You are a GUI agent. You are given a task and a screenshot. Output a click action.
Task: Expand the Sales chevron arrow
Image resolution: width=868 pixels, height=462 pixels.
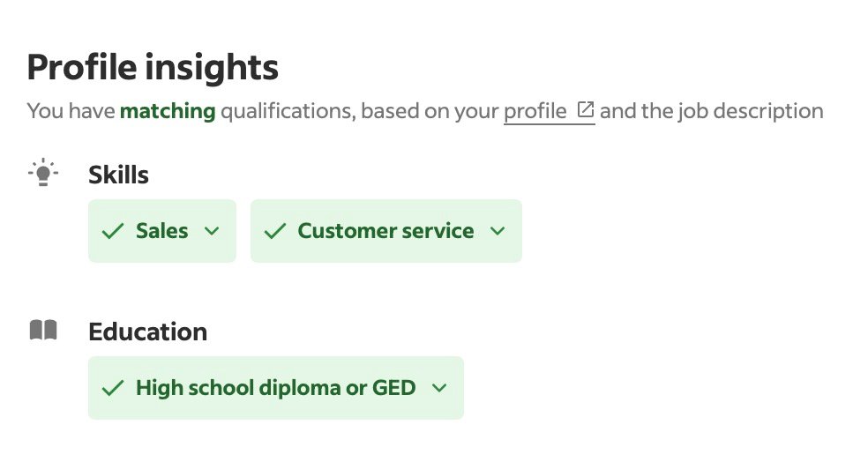(x=212, y=231)
